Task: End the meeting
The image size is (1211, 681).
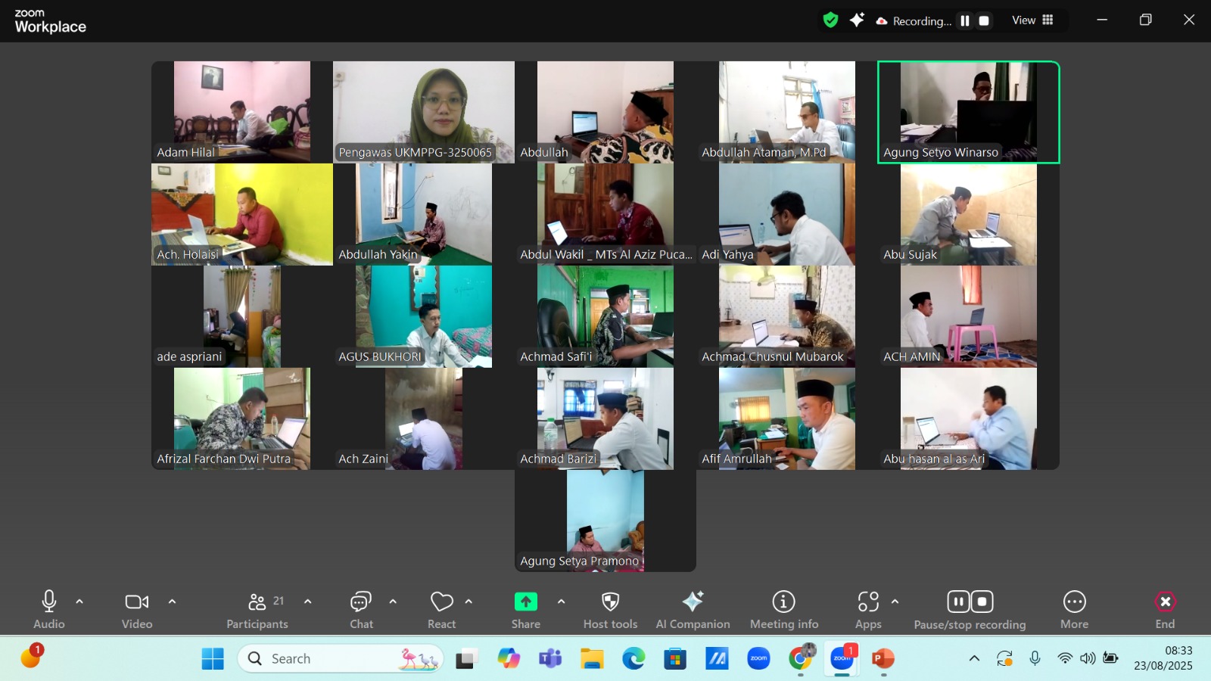Action: click(1165, 602)
